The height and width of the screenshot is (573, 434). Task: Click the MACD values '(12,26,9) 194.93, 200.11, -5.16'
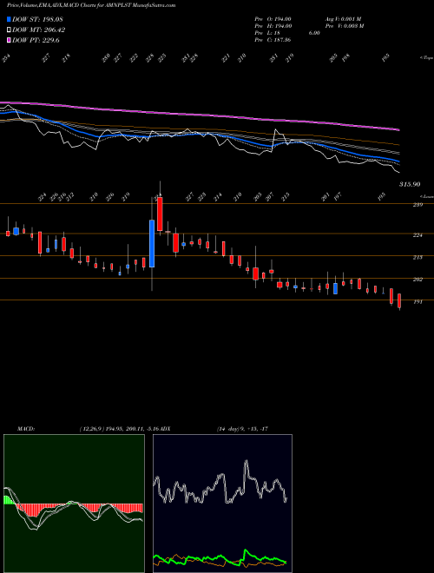click(120, 429)
